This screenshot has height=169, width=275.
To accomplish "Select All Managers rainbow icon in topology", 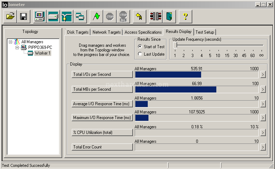I will click(x=17, y=42).
